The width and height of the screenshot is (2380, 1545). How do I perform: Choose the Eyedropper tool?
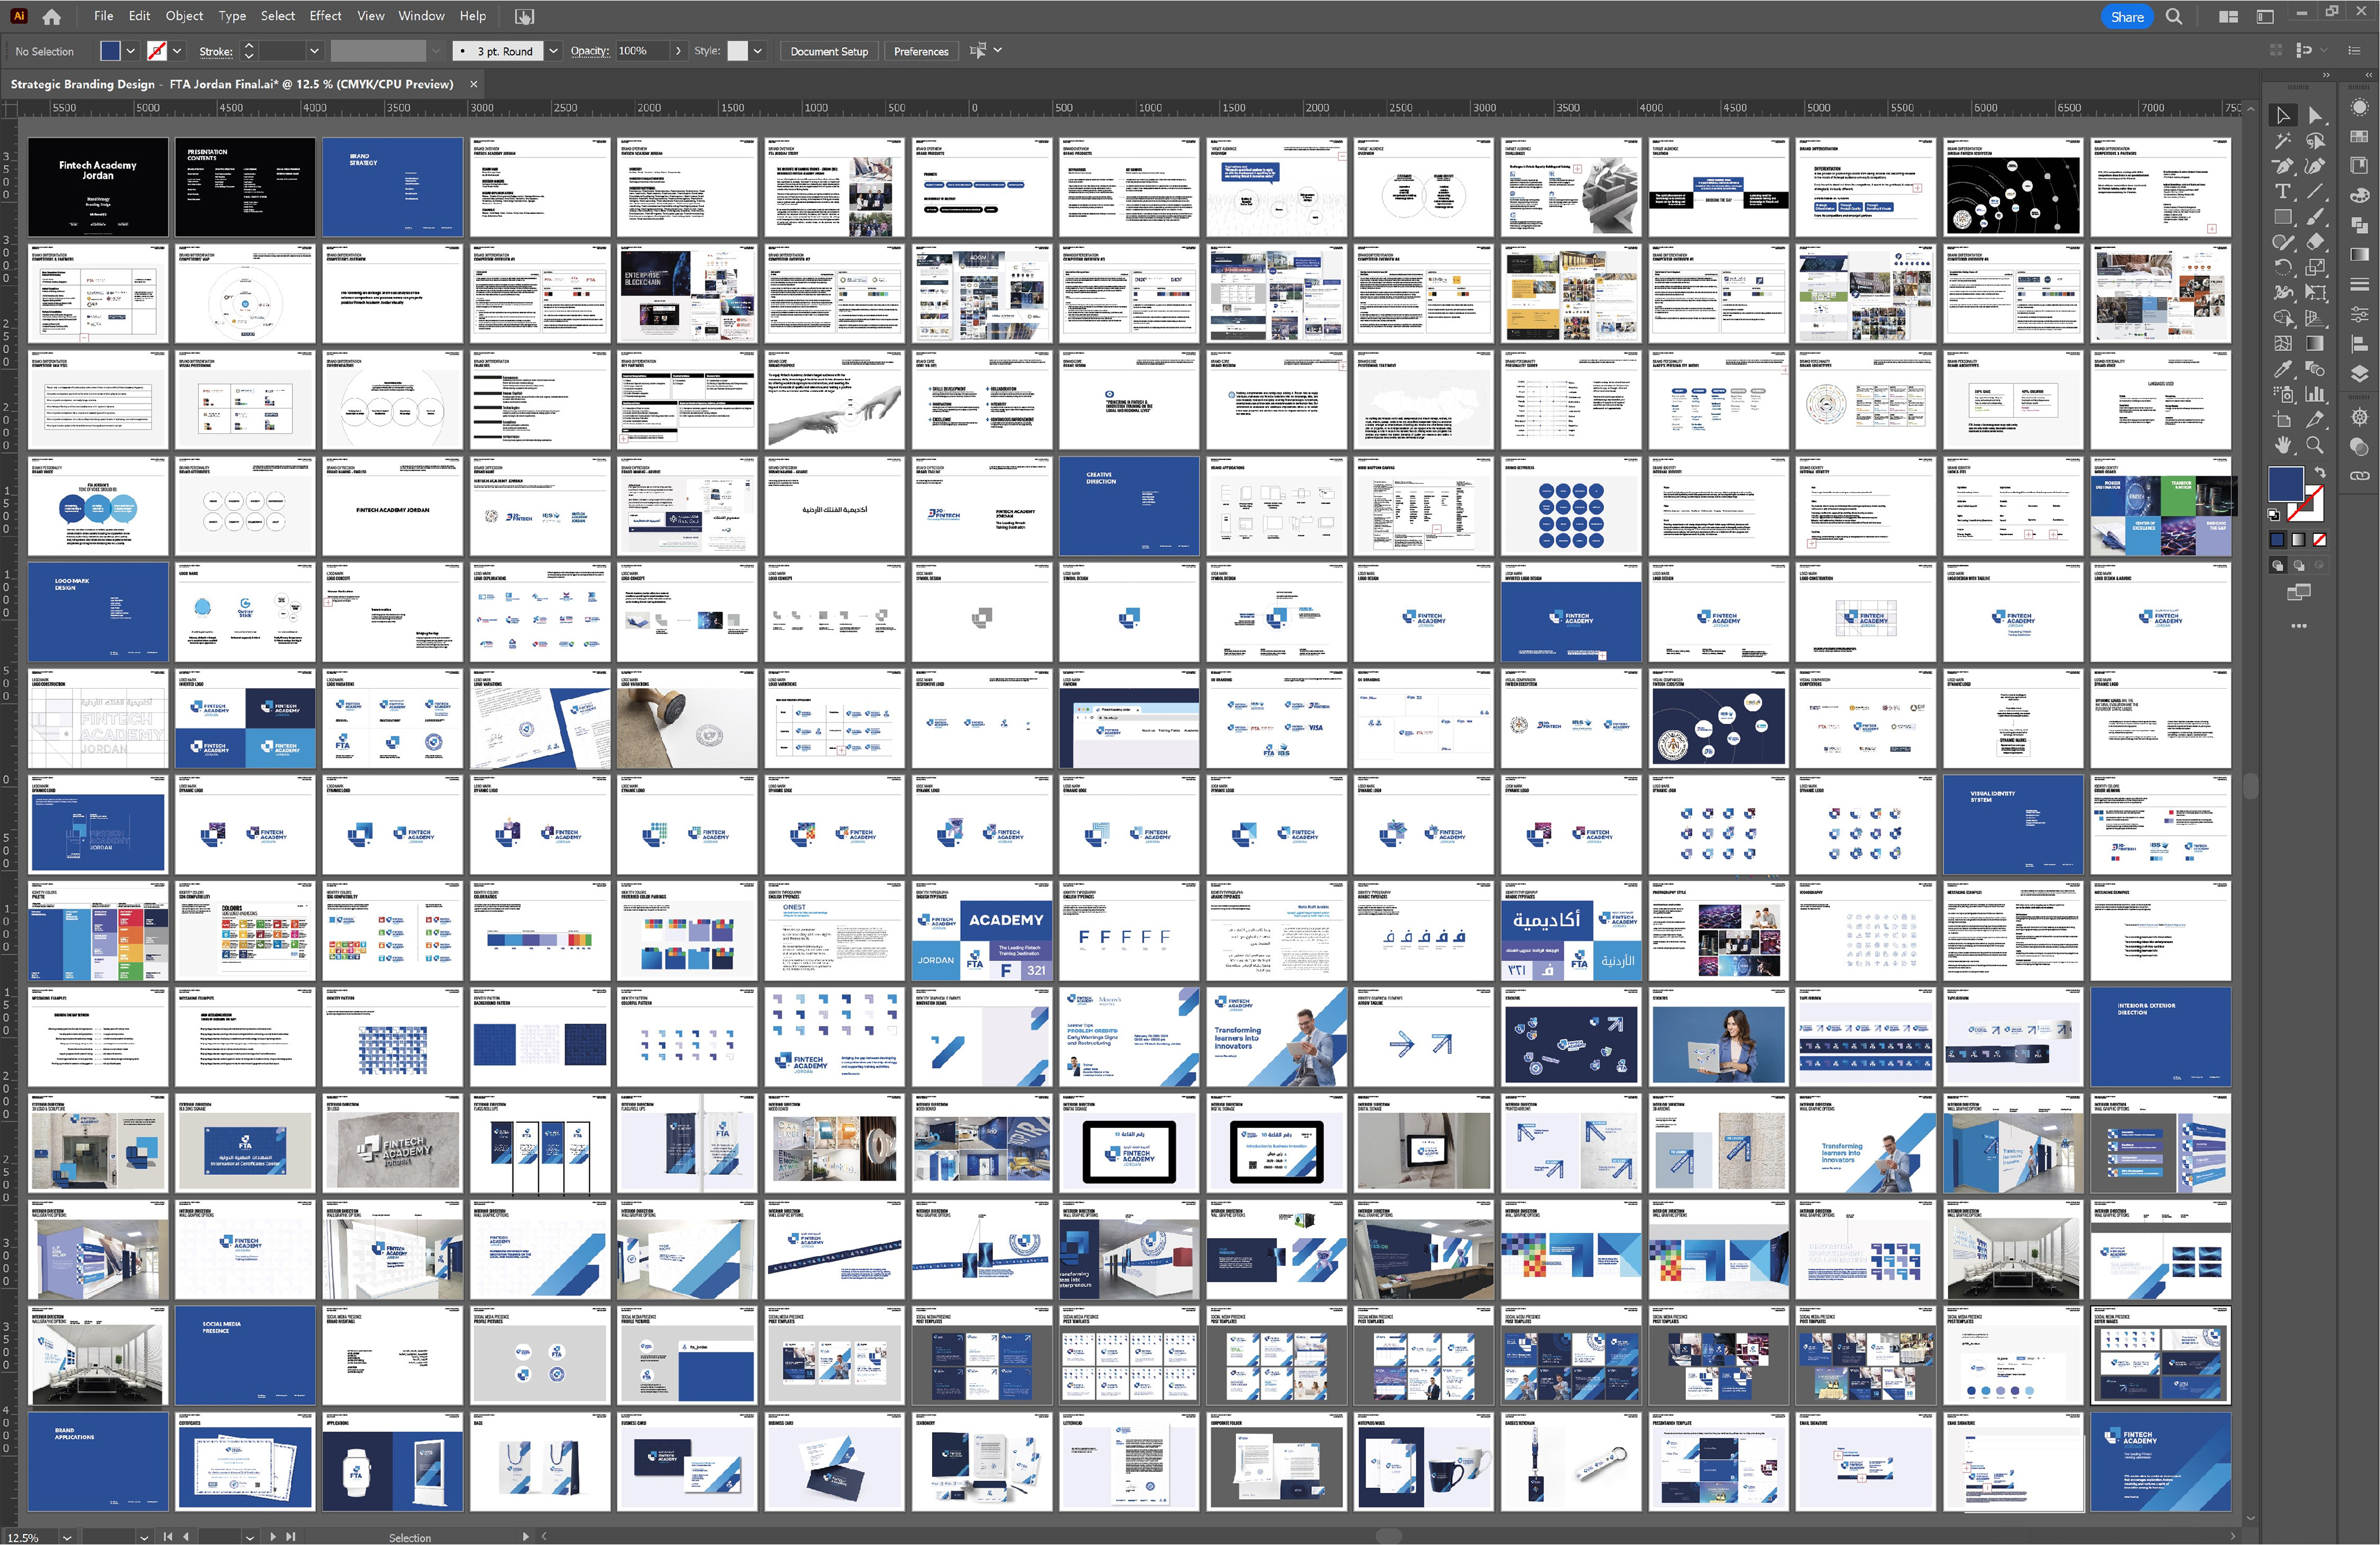coord(2283,369)
